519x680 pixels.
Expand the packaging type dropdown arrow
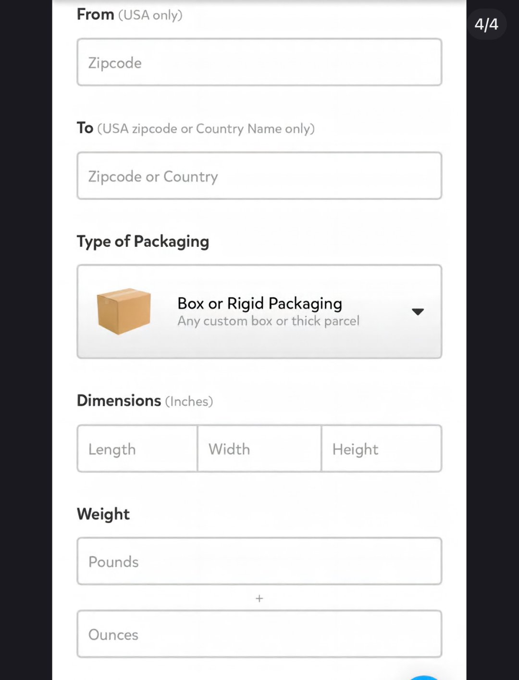[x=418, y=312]
